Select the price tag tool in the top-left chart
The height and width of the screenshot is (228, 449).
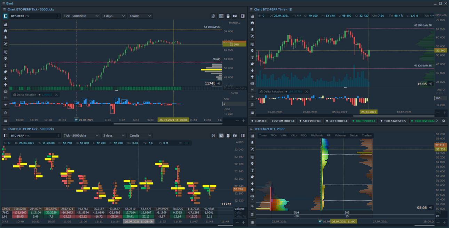6,72
